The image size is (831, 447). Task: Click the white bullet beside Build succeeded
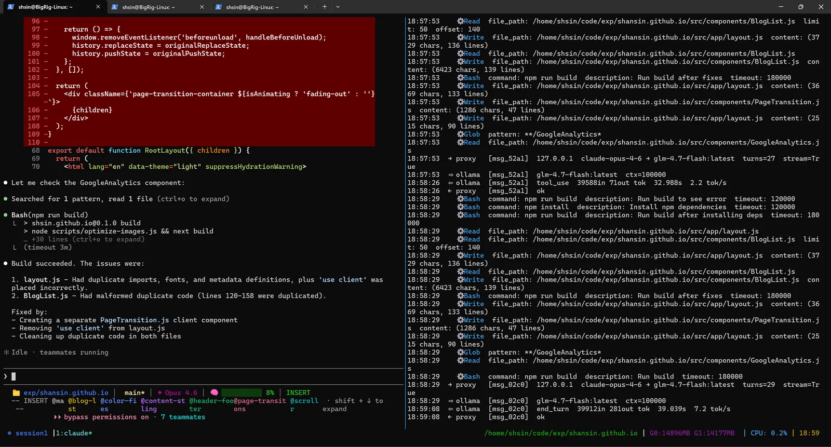(6, 264)
